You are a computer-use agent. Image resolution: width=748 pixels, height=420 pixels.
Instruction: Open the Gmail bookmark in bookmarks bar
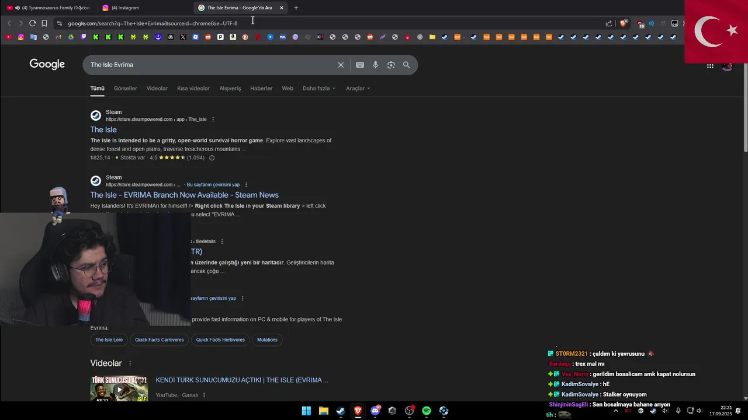[58, 37]
